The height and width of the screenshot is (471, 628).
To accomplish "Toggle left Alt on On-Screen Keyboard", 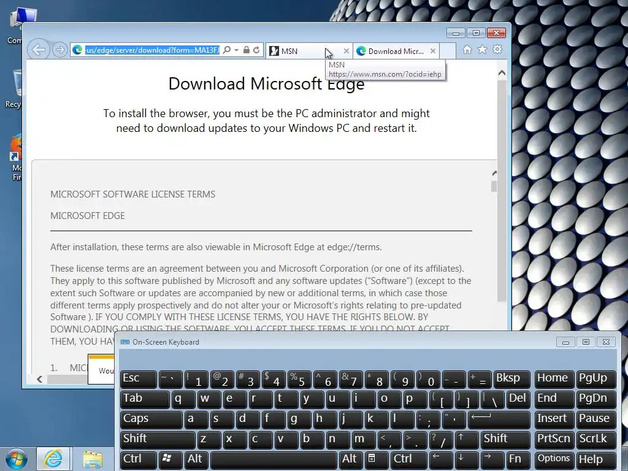I will [x=196, y=459].
